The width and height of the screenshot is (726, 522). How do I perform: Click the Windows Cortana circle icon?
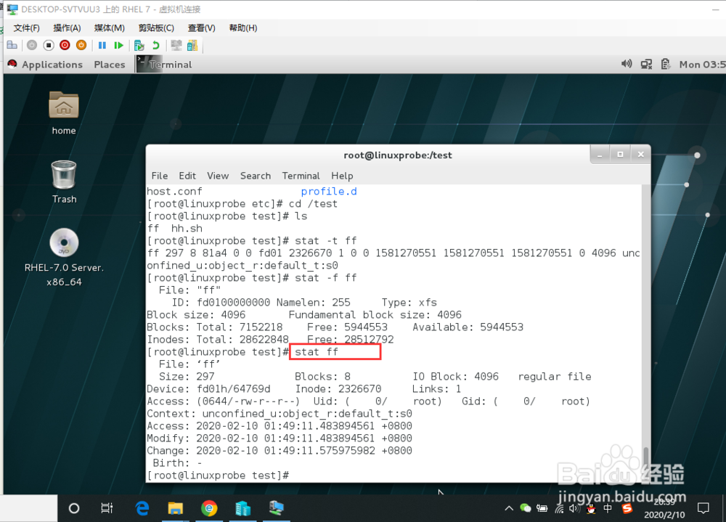(73, 508)
